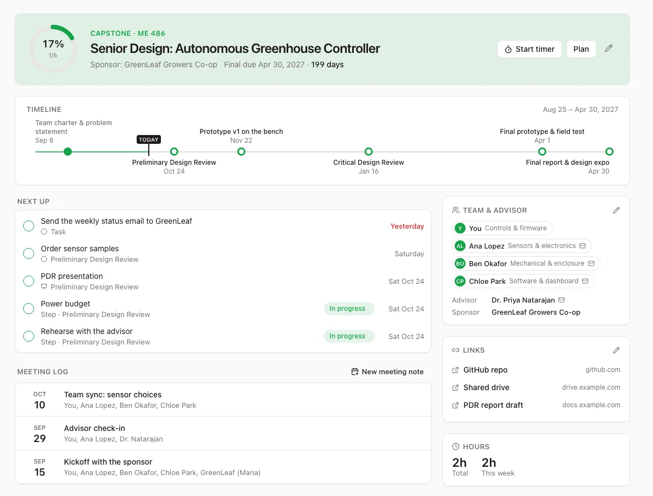This screenshot has height=496, width=653.
Task: Edit the Links card with pencil icon
Action: (616, 351)
